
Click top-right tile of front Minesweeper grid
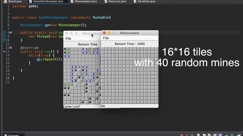(156, 49)
